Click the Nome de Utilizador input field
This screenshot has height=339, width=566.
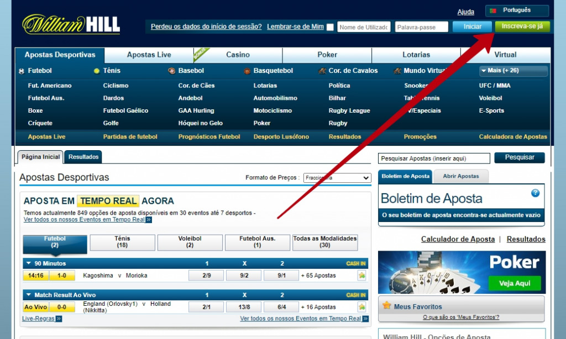[x=364, y=27]
